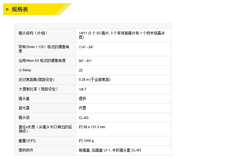Click the 提供 value in 镜头盖 row
Image resolution: width=242 pixels, height=159 pixels.
[82, 99]
